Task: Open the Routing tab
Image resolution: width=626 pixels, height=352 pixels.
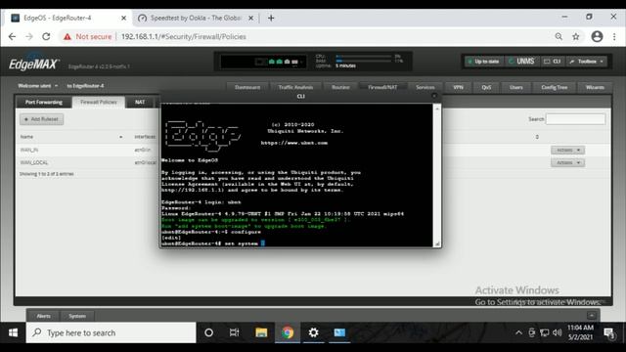Action: [x=340, y=87]
